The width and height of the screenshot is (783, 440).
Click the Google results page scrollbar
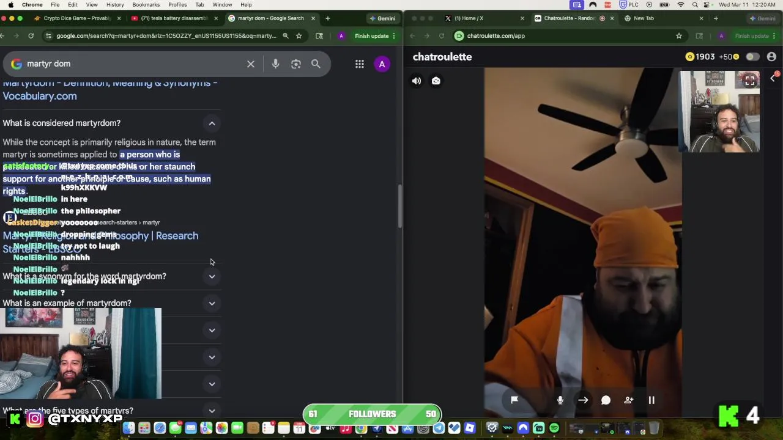(x=400, y=206)
